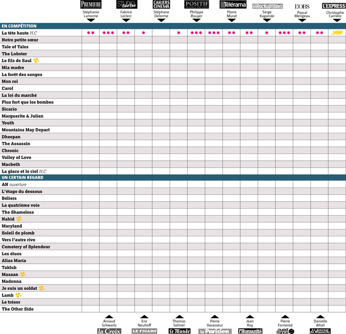Click the L'Express logo
The image size is (346, 334).
pos(334,6)
